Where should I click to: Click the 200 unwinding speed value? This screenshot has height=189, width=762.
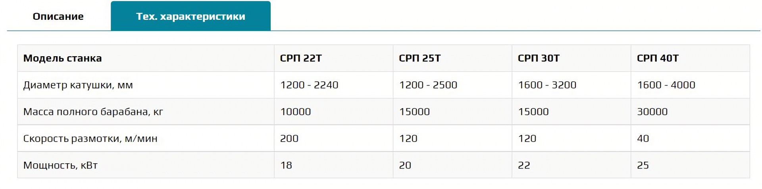pyautogui.click(x=289, y=139)
